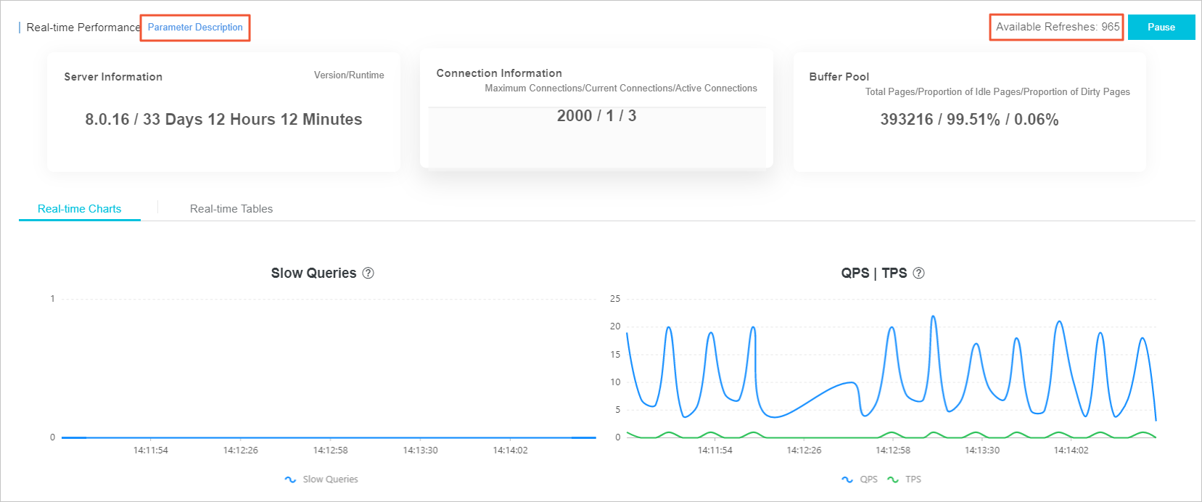Hide the TPS series via legend label
This screenshot has height=502, width=1202.
913,480
